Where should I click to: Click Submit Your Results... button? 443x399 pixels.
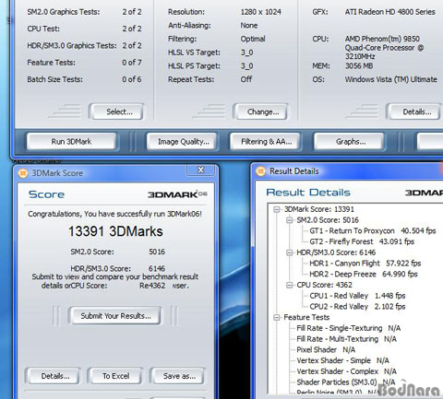[x=115, y=316]
